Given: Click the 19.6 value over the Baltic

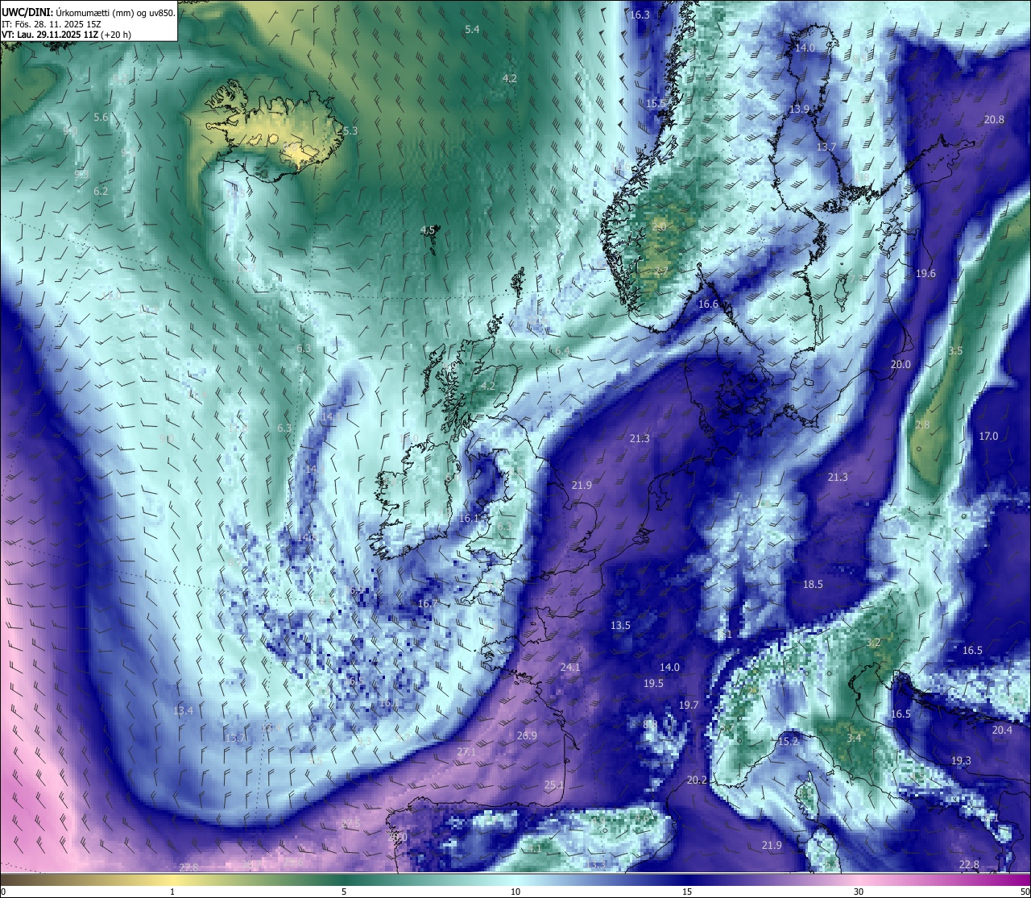Looking at the screenshot, I should (x=925, y=273).
